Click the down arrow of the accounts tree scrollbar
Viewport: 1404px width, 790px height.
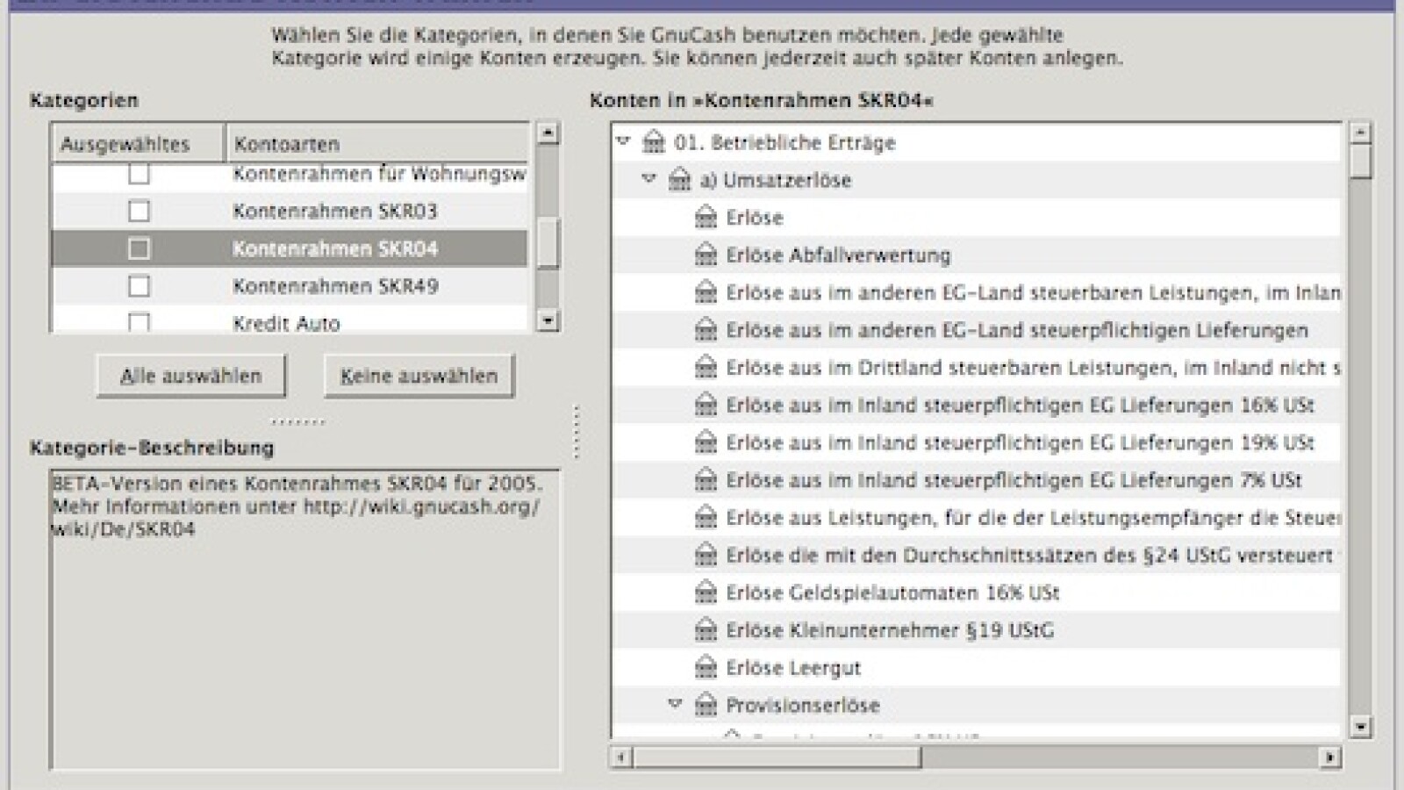1360,726
